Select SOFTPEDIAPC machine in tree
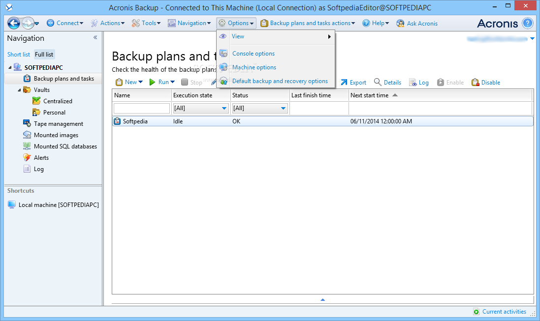Viewport: 540px width, 321px height. (43, 67)
